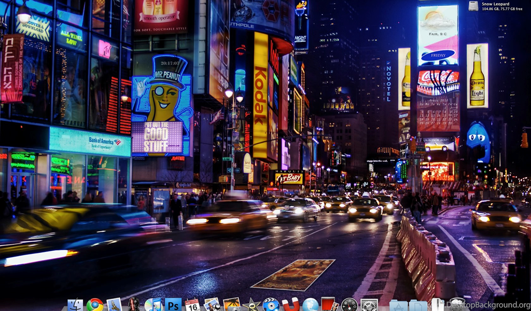Launch Google Chrome from the dock
Image resolution: width=531 pixels, height=311 pixels.
point(95,305)
